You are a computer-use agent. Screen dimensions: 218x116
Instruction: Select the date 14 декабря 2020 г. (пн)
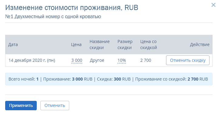(x=32, y=60)
